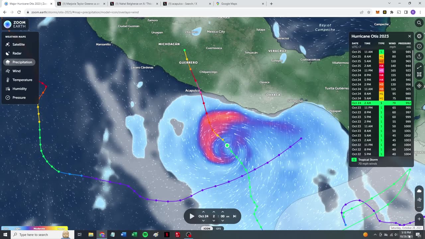Zoom in with the plus icon
Viewport: 425px width, 239px height.
tap(419, 219)
